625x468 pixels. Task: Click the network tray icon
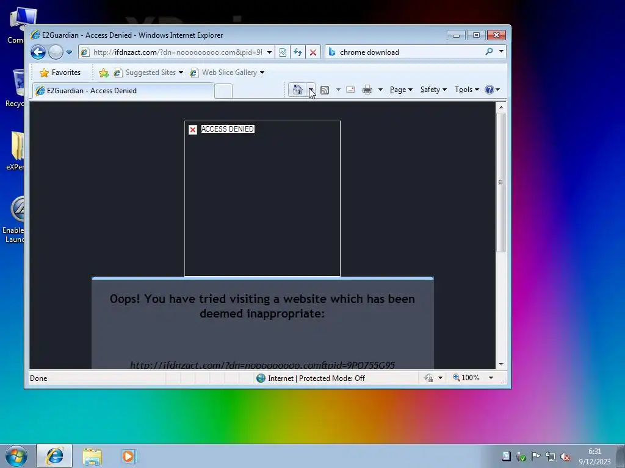pyautogui.click(x=551, y=456)
